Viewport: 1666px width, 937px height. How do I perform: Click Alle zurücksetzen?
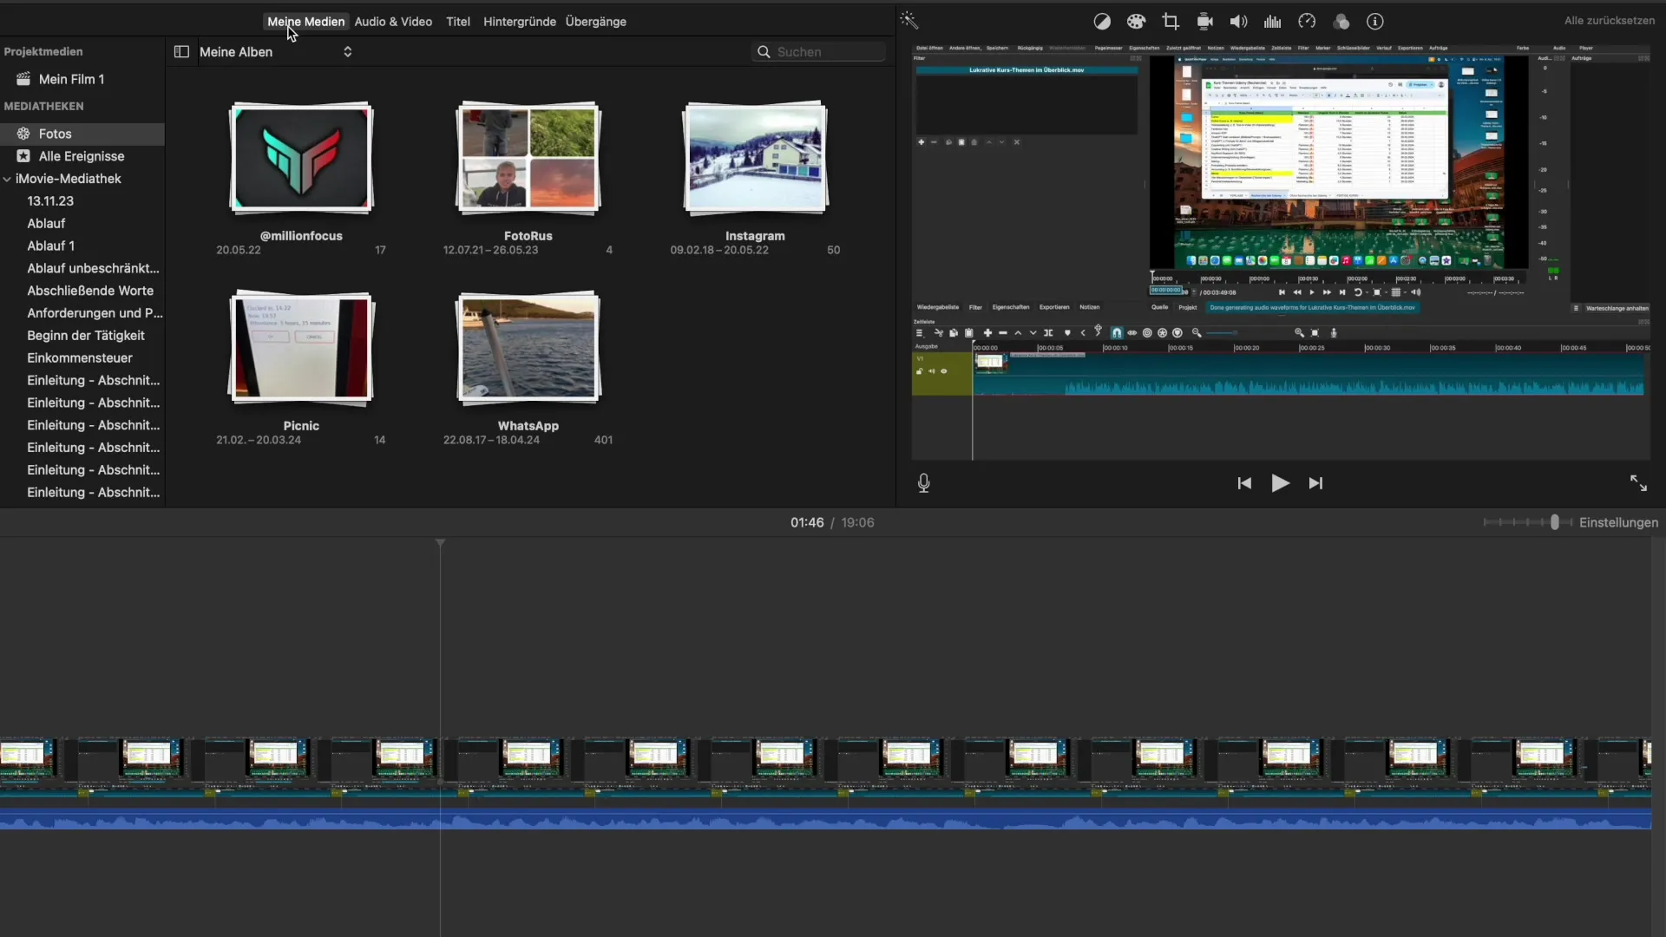coord(1610,21)
